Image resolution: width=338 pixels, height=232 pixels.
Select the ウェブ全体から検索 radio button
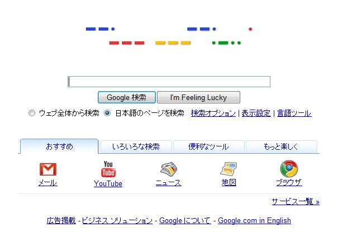pyautogui.click(x=32, y=113)
